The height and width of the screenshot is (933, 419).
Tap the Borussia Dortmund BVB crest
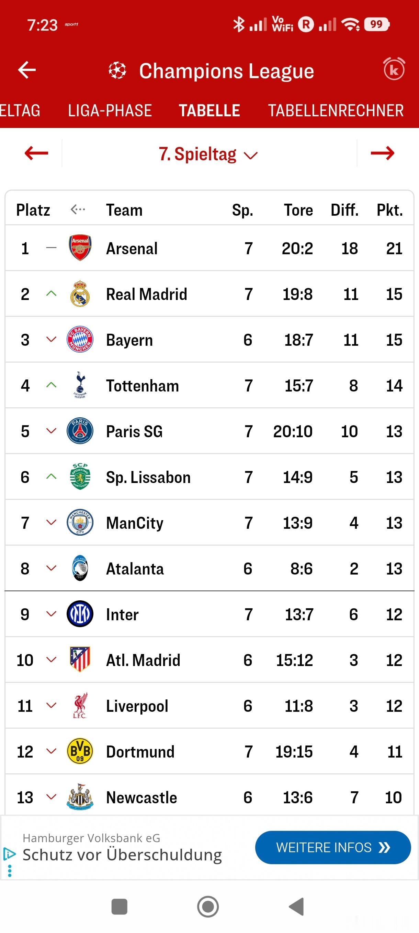(80, 752)
